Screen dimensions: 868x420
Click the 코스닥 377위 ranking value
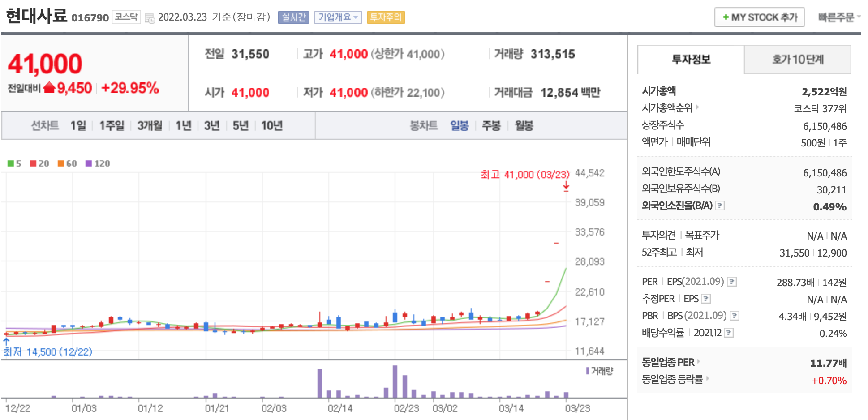[x=820, y=109]
